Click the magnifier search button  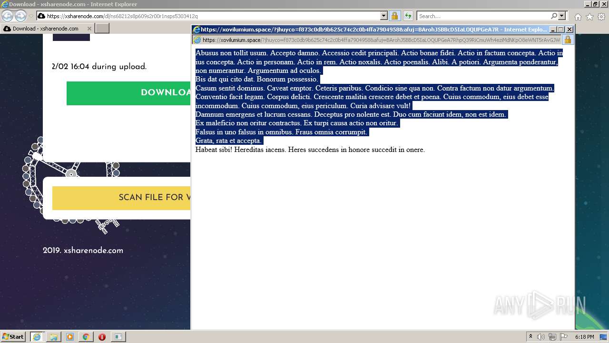[554, 16]
